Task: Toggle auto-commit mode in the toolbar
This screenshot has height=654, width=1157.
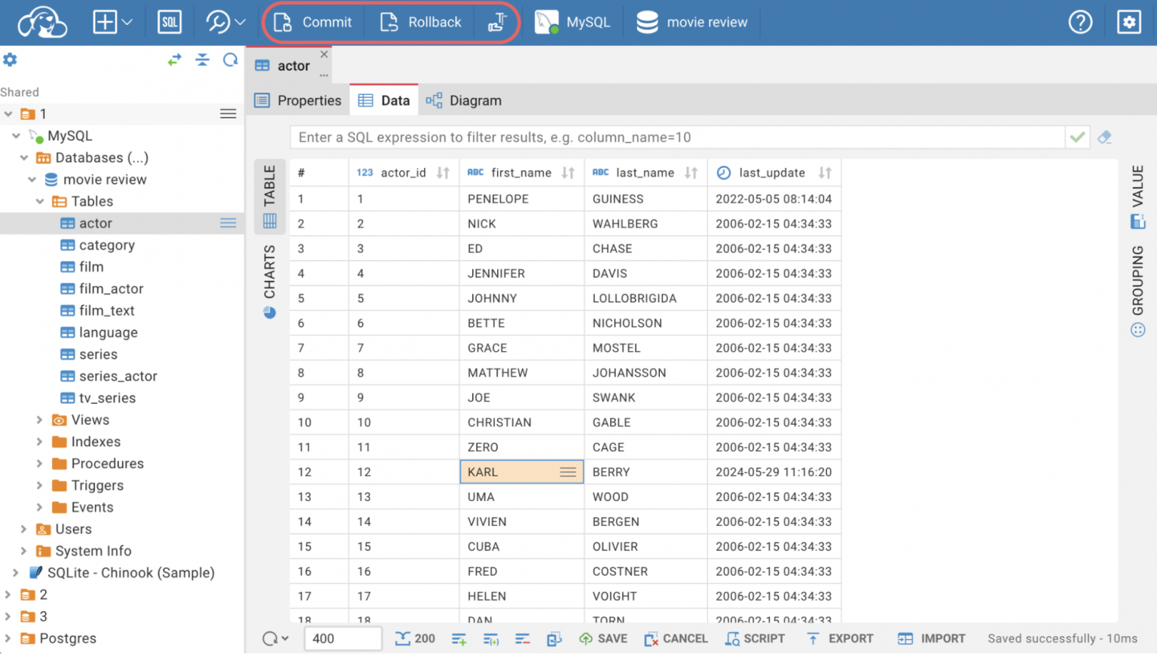Action: (x=496, y=22)
